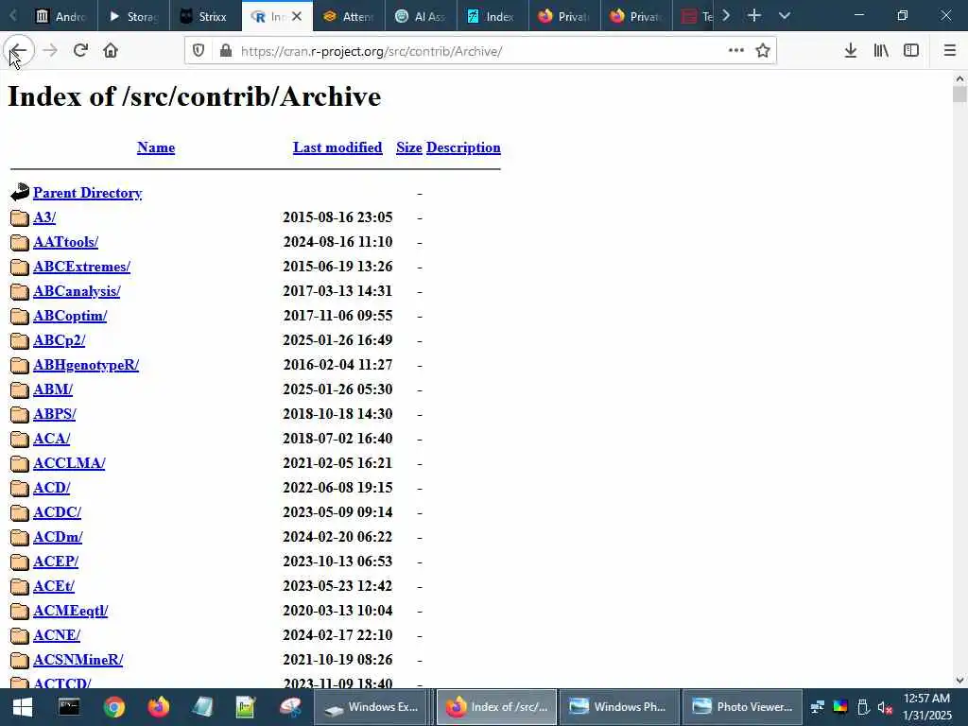The image size is (968, 726).
Task: Open page actions three-dot menu
Action: [735, 51]
